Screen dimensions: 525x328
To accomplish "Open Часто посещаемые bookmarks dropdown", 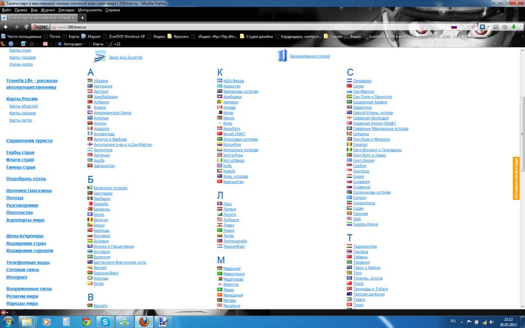I will [x=21, y=37].
